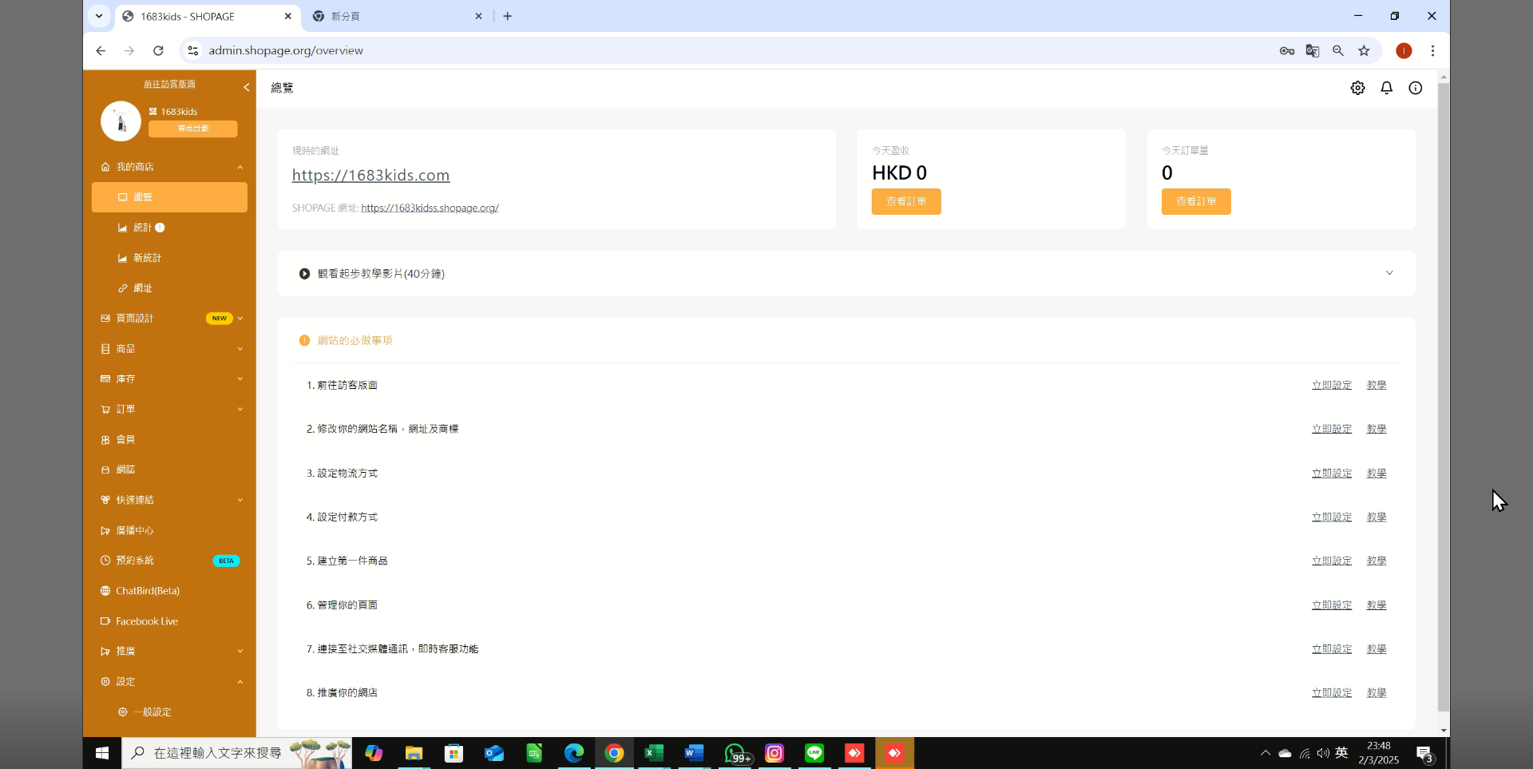View site information icon left of the URL
The height and width of the screenshot is (769, 1533).
click(x=192, y=50)
